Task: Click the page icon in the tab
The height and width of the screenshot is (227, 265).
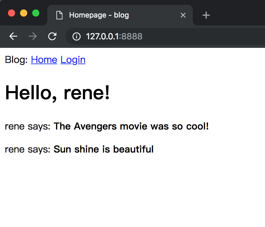Action: click(59, 15)
